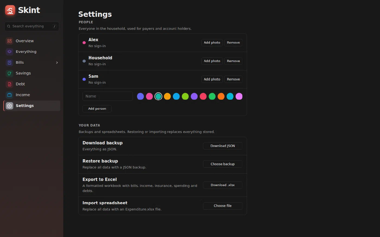This screenshot has width=380, height=237.
Task: Click Download JSON backup button
Action: [223, 146]
